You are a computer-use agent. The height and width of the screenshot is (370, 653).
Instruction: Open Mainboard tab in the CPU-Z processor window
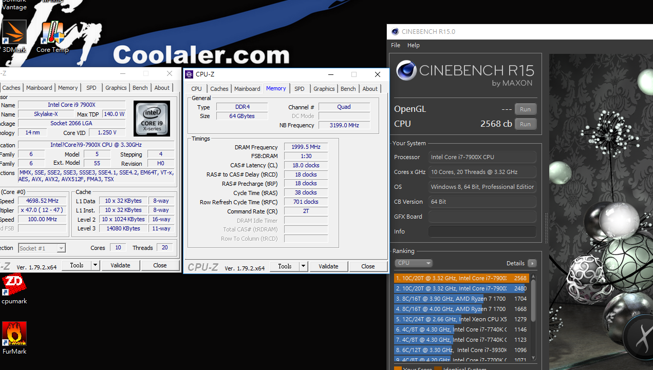click(39, 88)
